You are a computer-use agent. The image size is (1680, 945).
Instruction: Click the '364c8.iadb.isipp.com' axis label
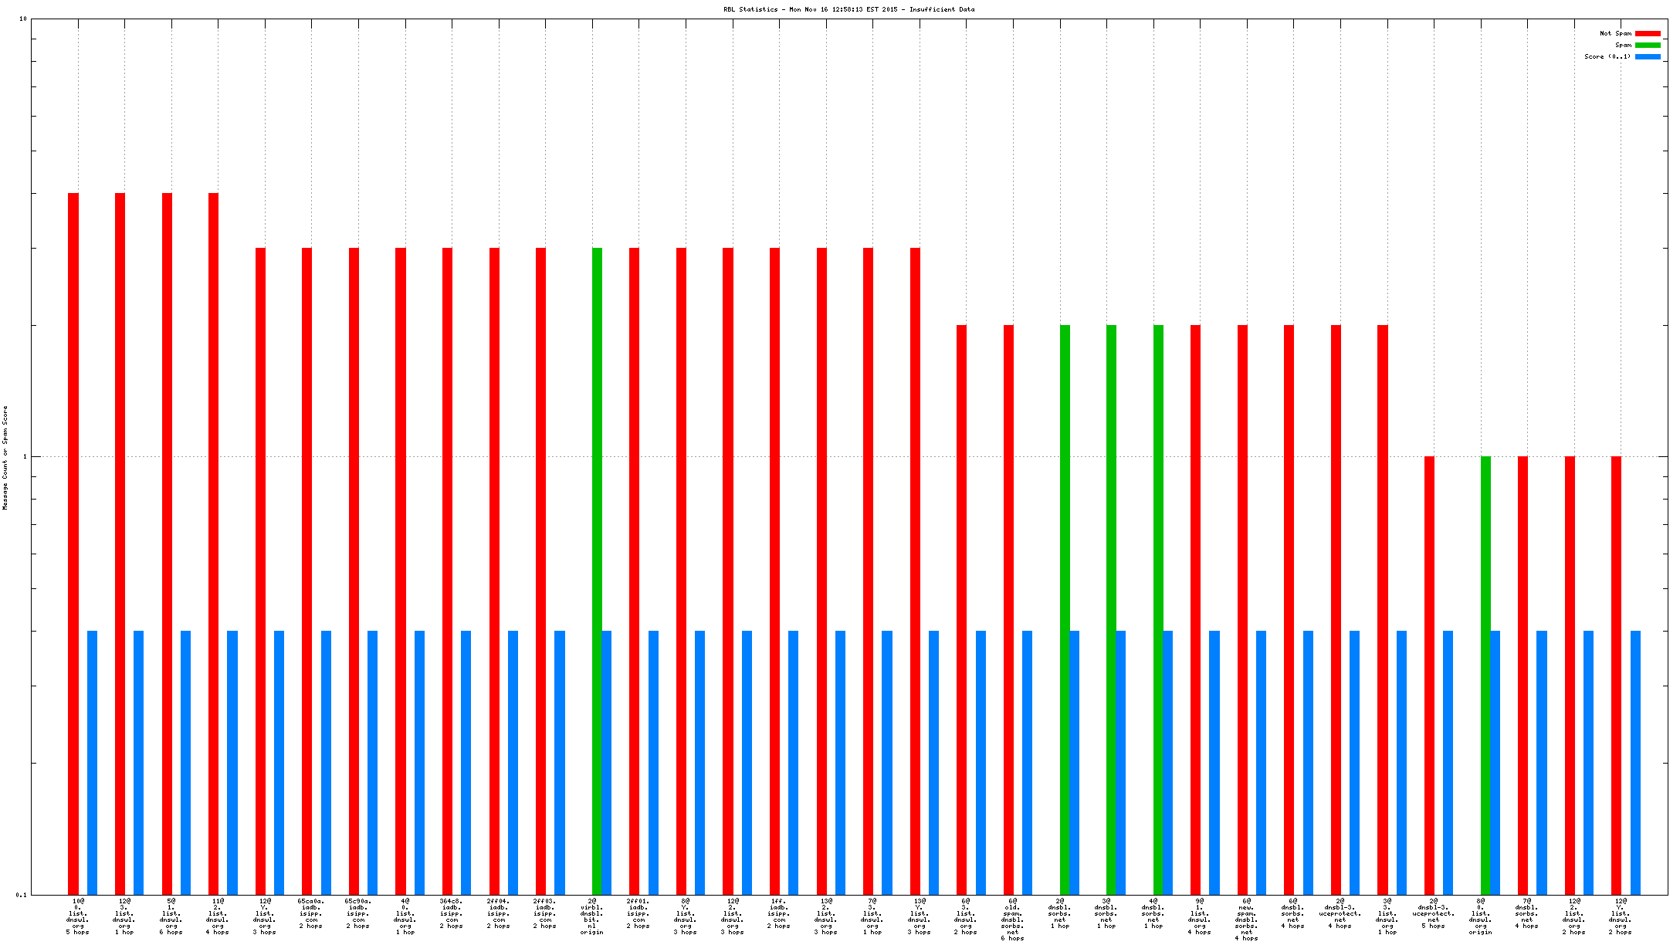click(452, 913)
